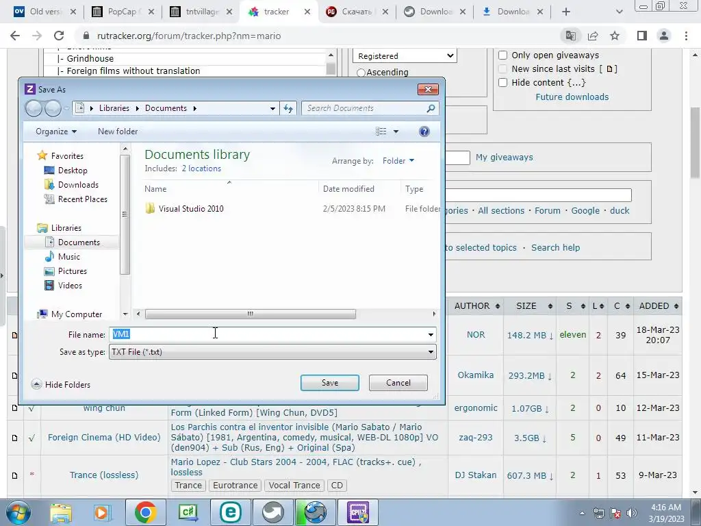Click New folder button

(118, 131)
